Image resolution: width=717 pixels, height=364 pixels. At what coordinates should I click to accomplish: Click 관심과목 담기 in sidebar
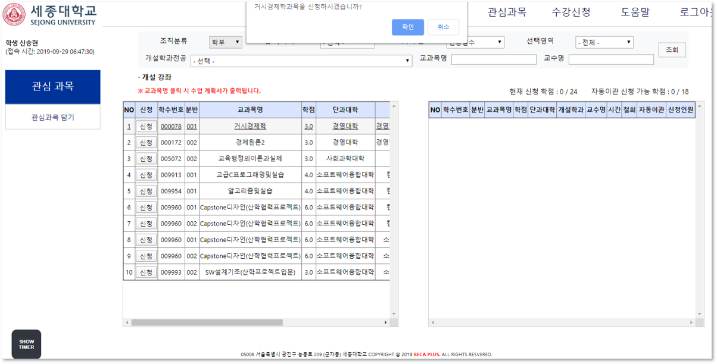(53, 117)
